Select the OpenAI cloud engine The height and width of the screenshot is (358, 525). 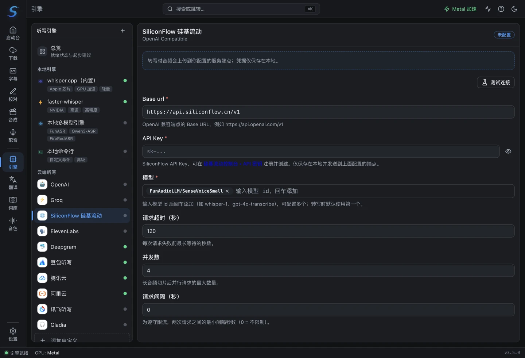pos(82,185)
